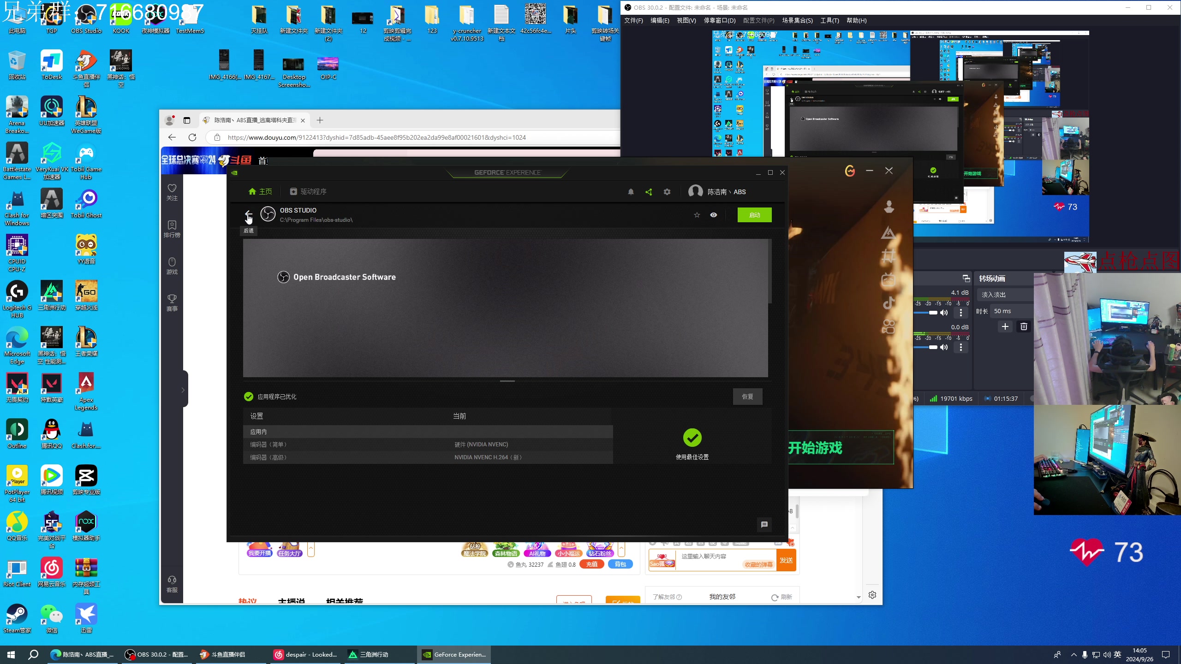Open the 编辑(E) menu in OBS
Screen dimensions: 1181x664
pos(660,21)
